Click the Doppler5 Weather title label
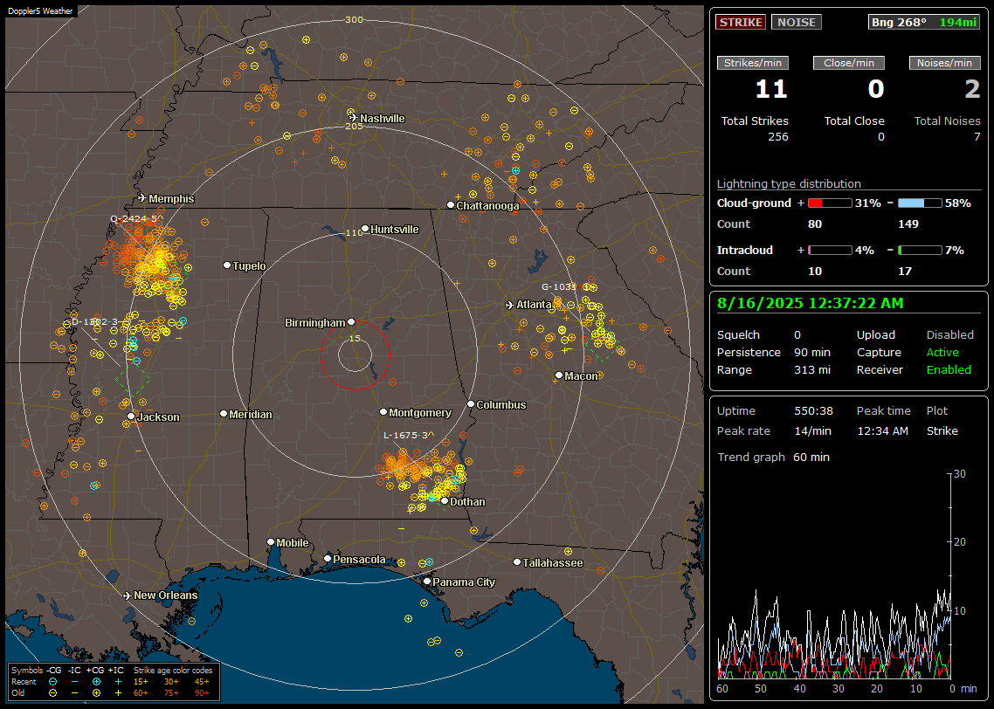This screenshot has height=709, width=994. 40,10
